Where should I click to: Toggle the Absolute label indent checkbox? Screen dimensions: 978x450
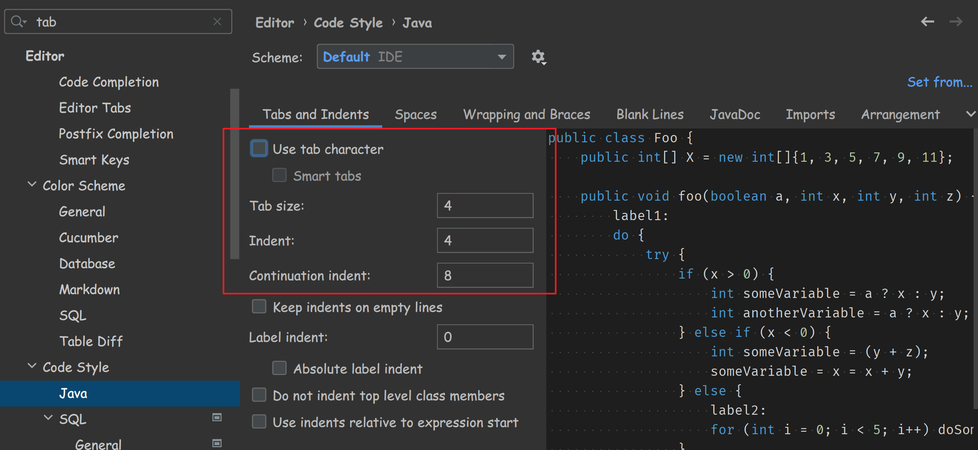click(x=279, y=368)
